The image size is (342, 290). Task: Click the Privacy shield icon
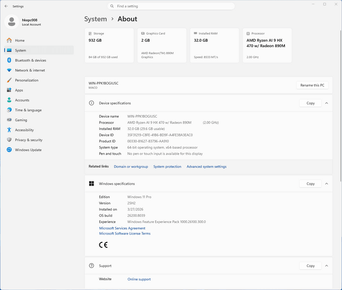pos(9,140)
